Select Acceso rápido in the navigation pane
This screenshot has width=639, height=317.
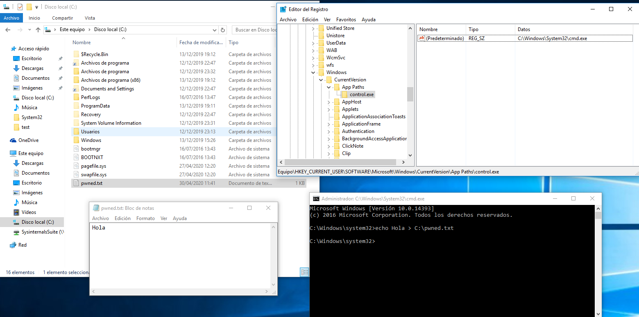[34, 49]
